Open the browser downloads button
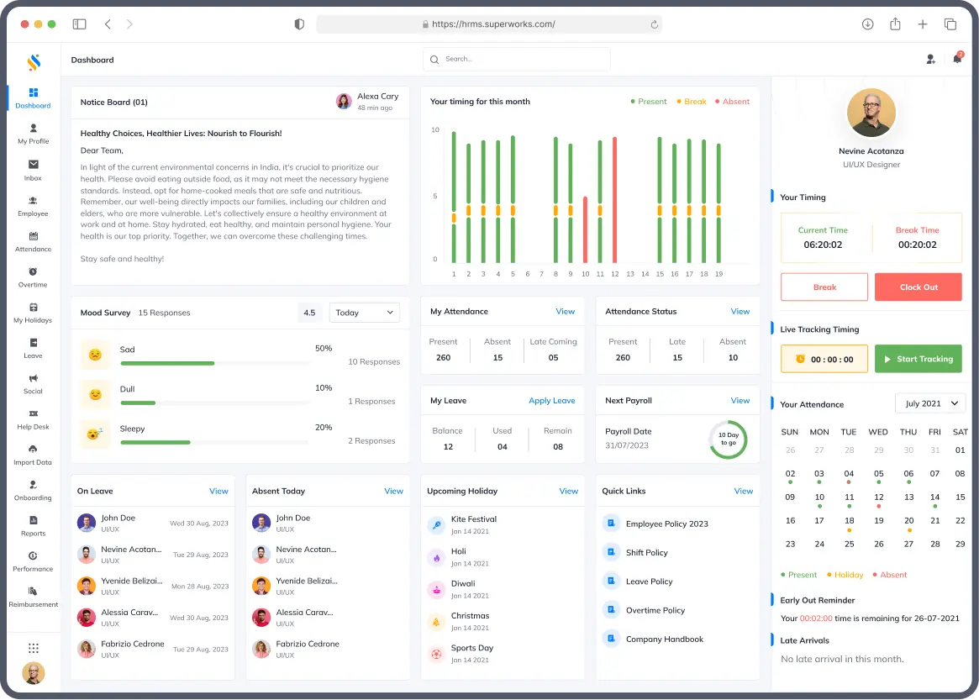The width and height of the screenshot is (979, 700). [x=867, y=24]
